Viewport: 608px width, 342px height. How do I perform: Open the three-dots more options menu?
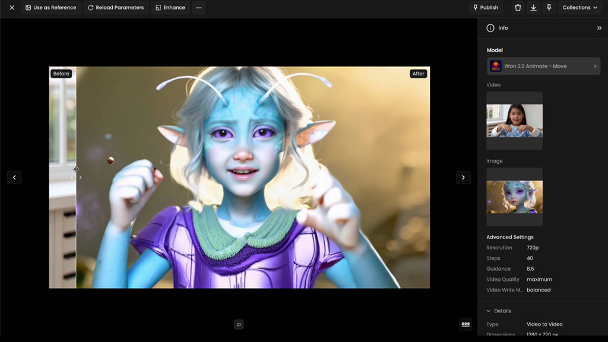click(x=199, y=8)
